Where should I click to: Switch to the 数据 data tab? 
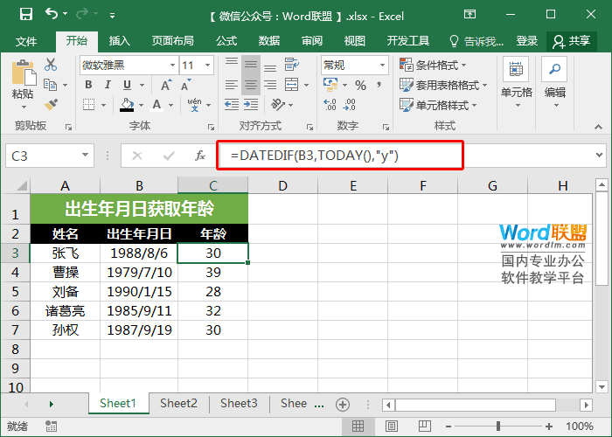[269, 41]
